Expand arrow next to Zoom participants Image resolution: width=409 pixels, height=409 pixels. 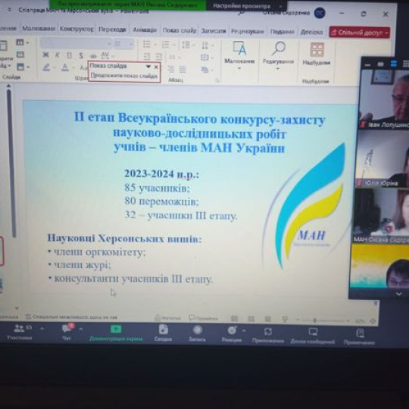click(42, 329)
